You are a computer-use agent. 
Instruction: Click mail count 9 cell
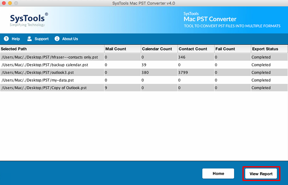[x=123, y=88]
